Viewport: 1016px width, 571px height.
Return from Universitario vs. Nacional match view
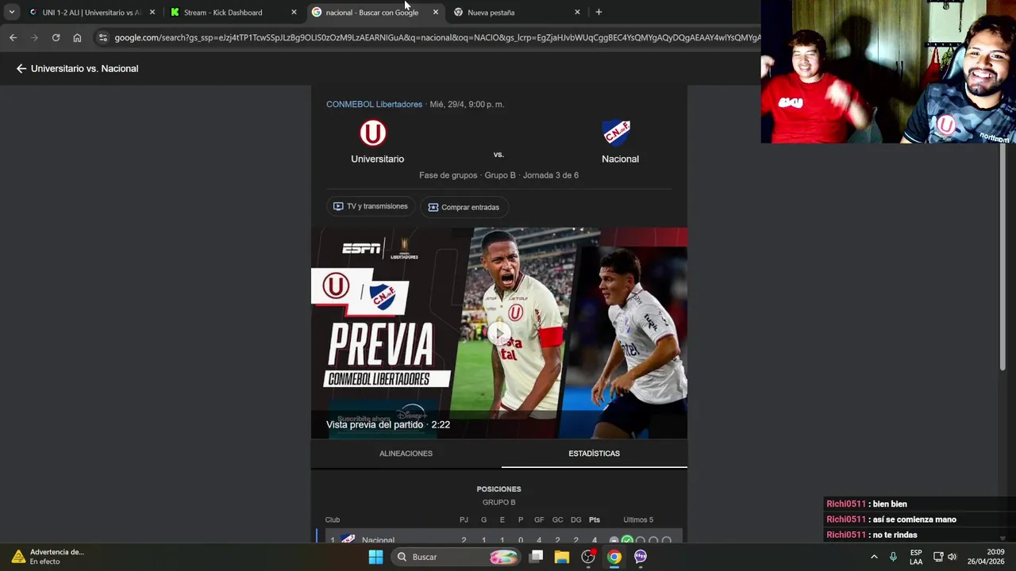21,68
